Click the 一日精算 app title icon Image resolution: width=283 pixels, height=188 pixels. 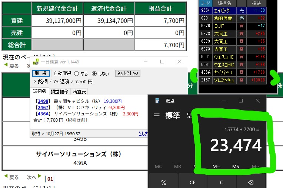click(x=36, y=62)
